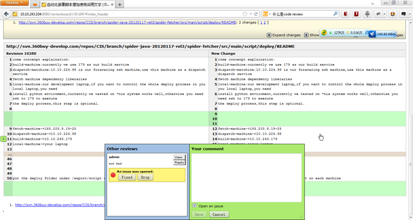413x220 pixels.
Task: Click the file path header for README
Action: pos(151,47)
